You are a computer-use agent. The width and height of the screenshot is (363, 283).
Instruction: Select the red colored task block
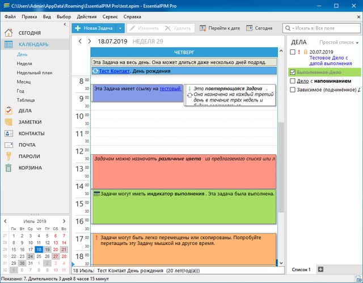pos(184,171)
